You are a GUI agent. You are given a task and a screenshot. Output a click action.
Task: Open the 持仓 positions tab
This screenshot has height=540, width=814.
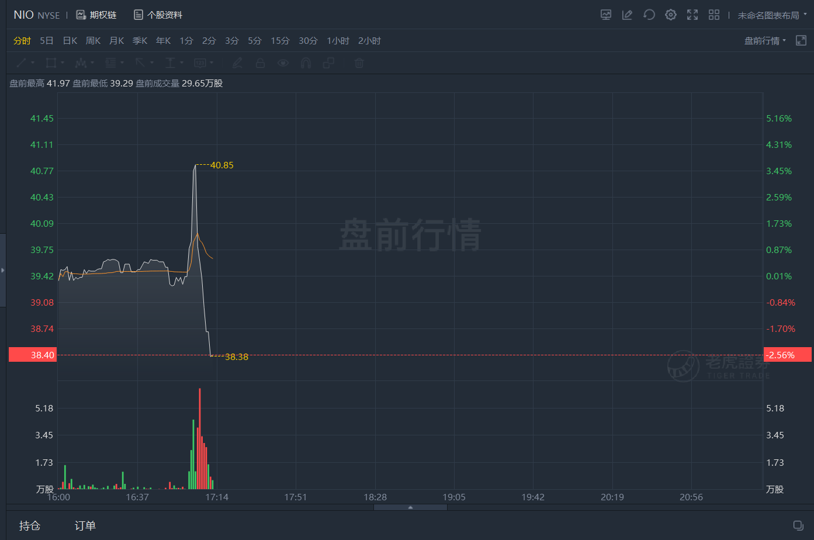click(x=30, y=525)
